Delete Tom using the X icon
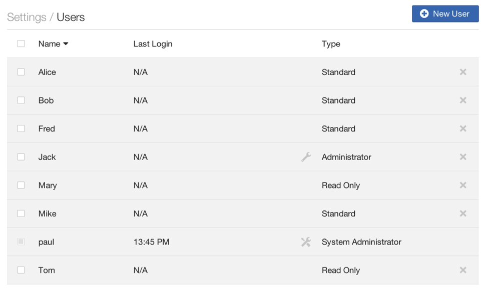The height and width of the screenshot is (291, 488). click(x=463, y=270)
